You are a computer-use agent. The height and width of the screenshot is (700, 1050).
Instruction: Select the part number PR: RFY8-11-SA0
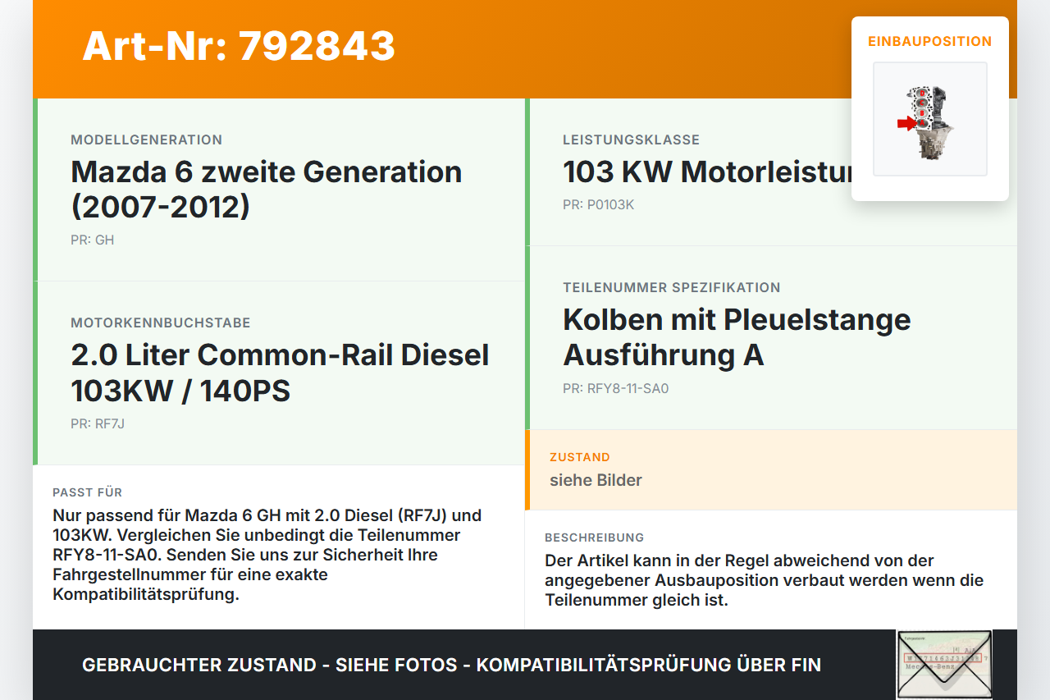[x=616, y=389]
